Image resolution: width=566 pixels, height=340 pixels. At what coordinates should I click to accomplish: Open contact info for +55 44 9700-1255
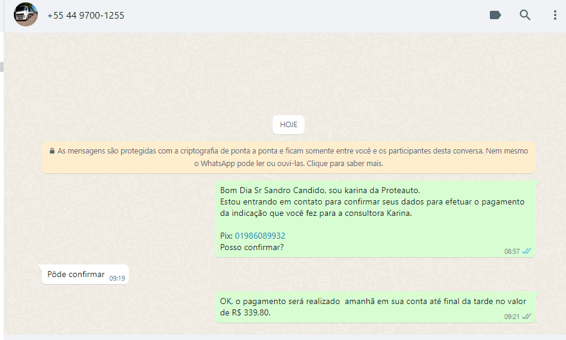[x=86, y=16]
